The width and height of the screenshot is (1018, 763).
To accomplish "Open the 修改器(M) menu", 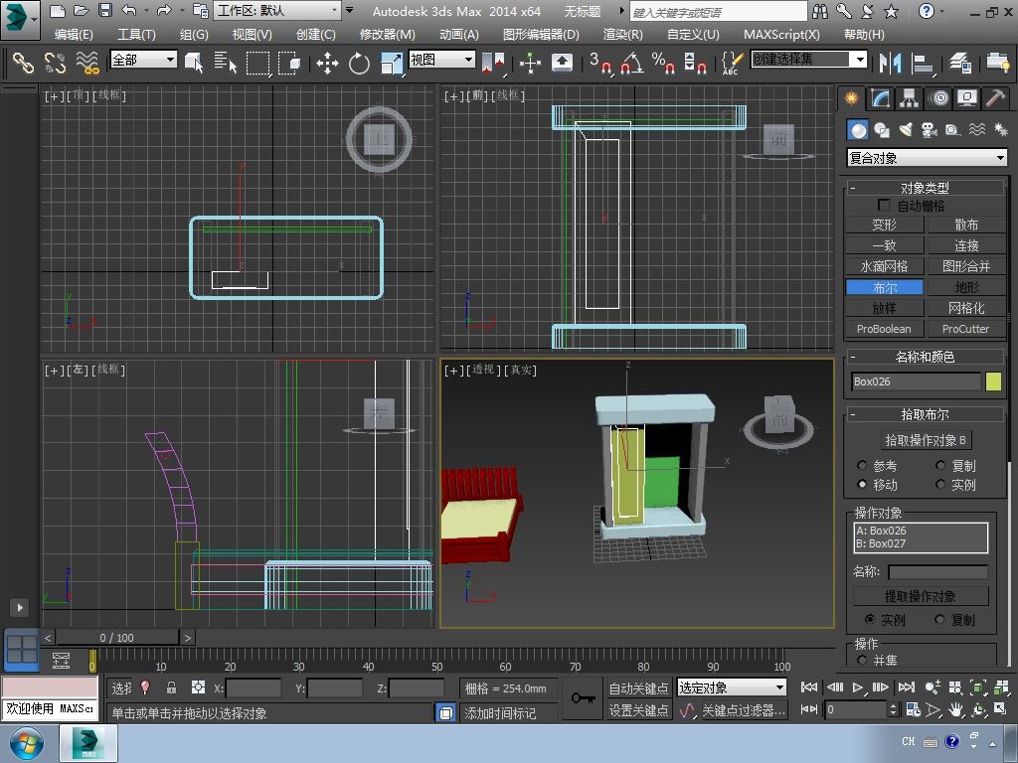I will pyautogui.click(x=387, y=34).
